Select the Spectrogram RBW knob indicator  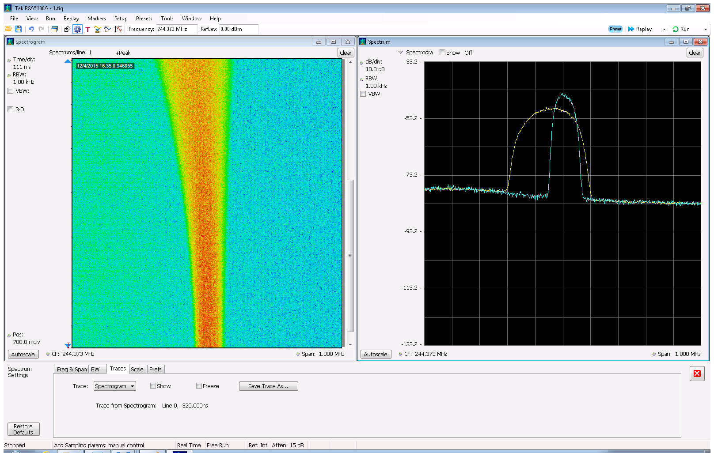(9, 75)
